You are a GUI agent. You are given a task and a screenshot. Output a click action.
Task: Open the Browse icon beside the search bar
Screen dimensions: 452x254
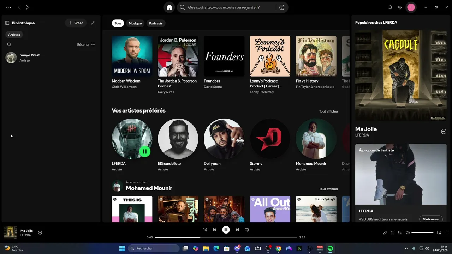pos(282,7)
